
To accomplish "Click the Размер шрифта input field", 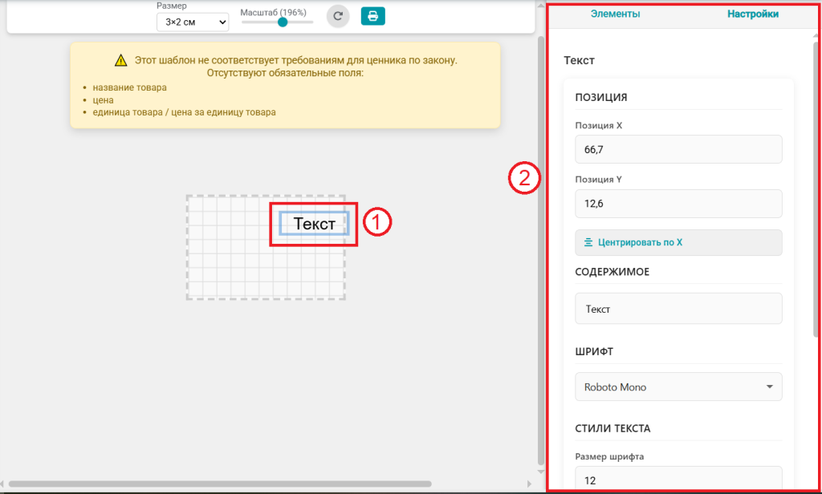I will (678, 479).
